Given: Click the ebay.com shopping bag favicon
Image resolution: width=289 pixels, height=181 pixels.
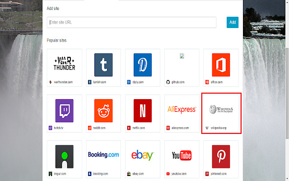Looking at the screenshot, I should tap(129, 174).
